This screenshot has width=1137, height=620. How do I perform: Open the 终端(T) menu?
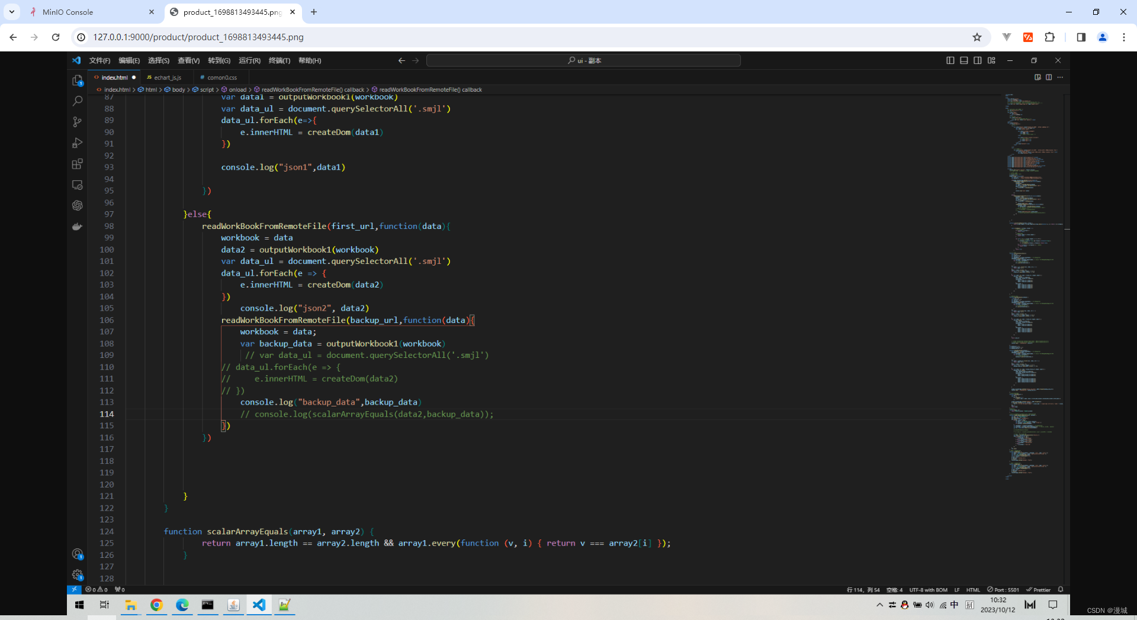[280, 60]
